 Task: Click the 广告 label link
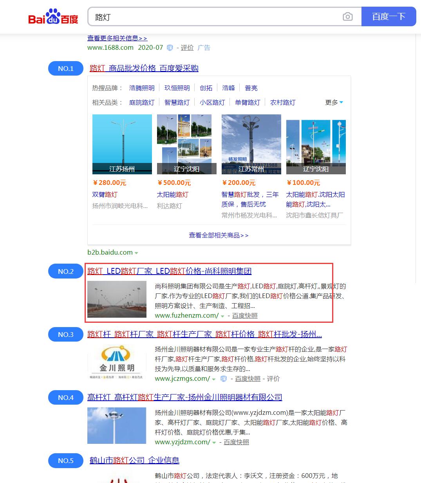(x=204, y=47)
